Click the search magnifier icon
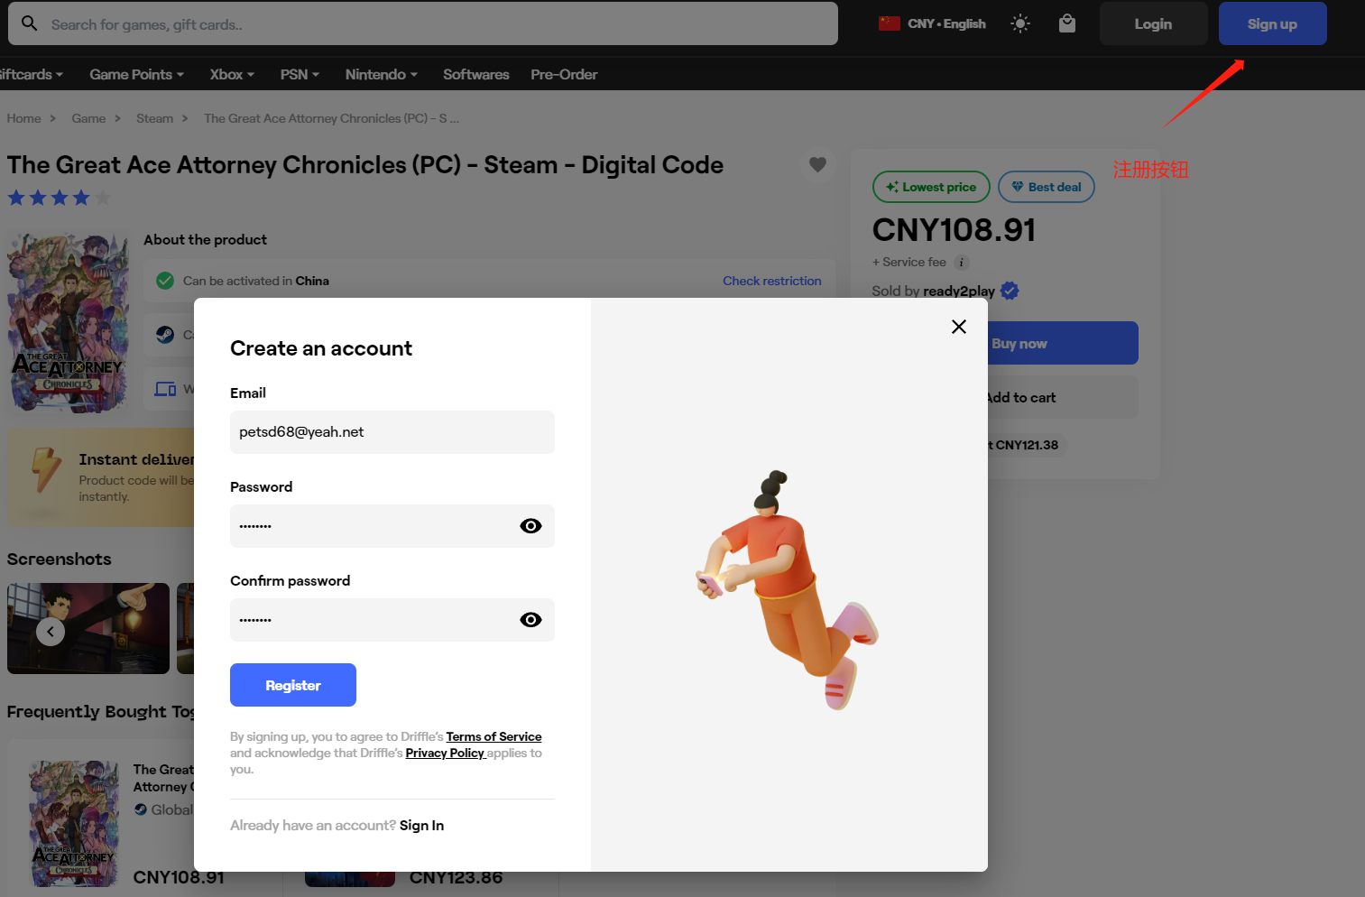This screenshot has width=1365, height=897. pos(30,23)
